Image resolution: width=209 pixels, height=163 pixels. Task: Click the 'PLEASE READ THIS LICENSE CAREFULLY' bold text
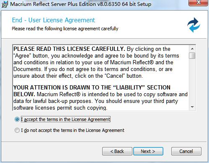(x=69, y=49)
